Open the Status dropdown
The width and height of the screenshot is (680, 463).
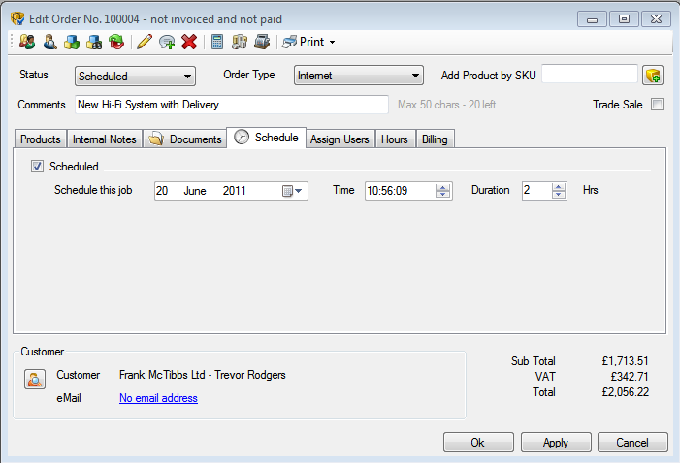tap(135, 76)
